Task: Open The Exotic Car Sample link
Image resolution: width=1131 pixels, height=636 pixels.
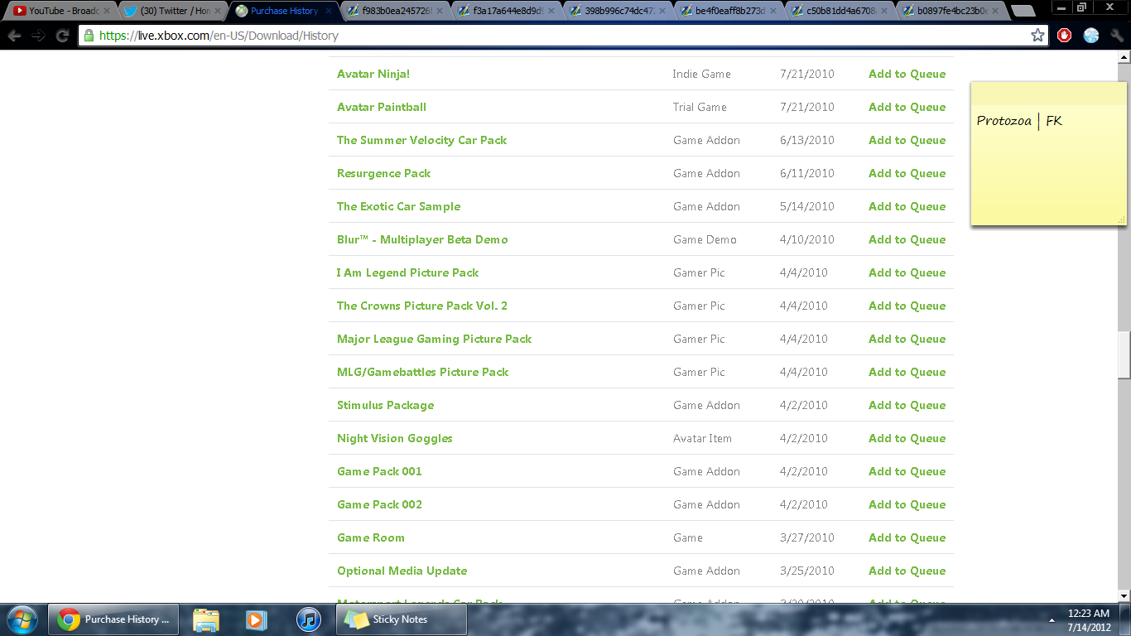Action: [x=398, y=206]
